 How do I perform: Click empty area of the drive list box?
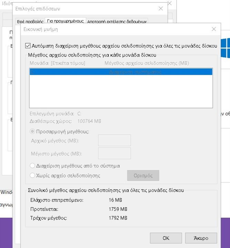coord(121,91)
